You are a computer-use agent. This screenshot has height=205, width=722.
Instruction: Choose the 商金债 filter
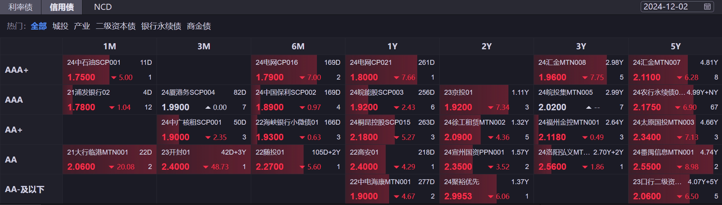[199, 26]
